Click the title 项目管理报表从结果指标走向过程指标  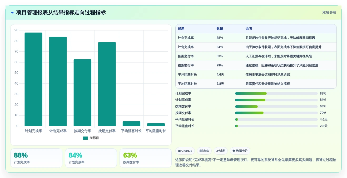pyautogui.click(x=61, y=13)
